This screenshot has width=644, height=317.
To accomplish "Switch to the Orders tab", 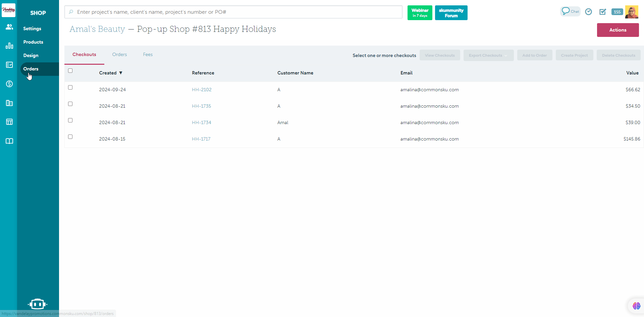I will (x=119, y=54).
